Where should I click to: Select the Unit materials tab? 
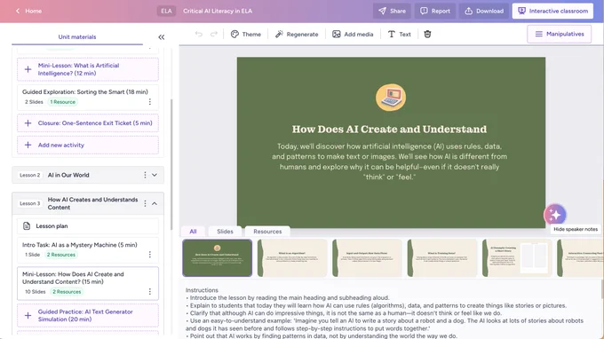pyautogui.click(x=77, y=37)
